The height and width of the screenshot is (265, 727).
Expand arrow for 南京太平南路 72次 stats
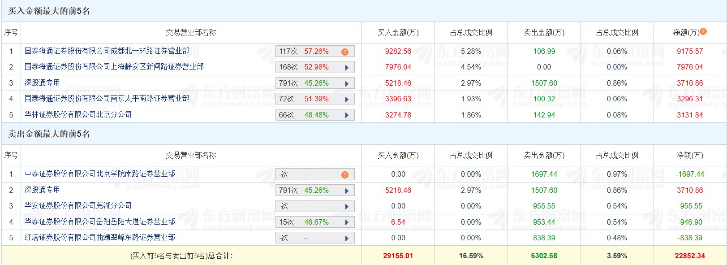click(x=347, y=100)
